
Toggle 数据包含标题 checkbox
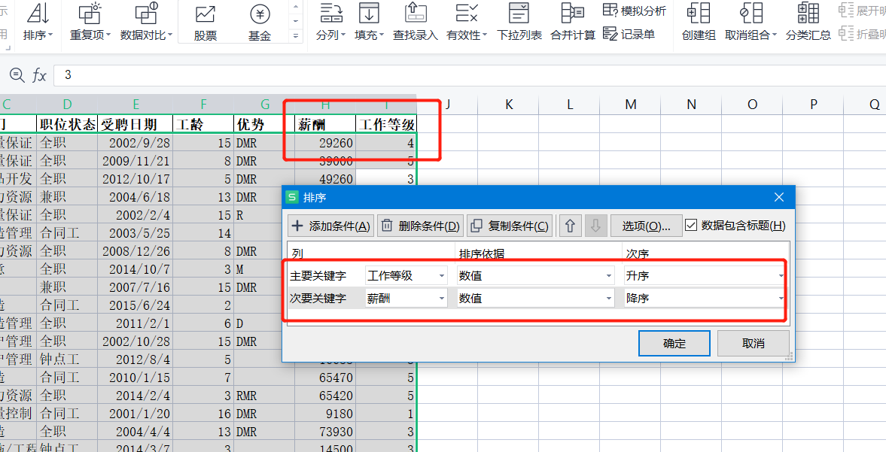pyautogui.click(x=690, y=225)
